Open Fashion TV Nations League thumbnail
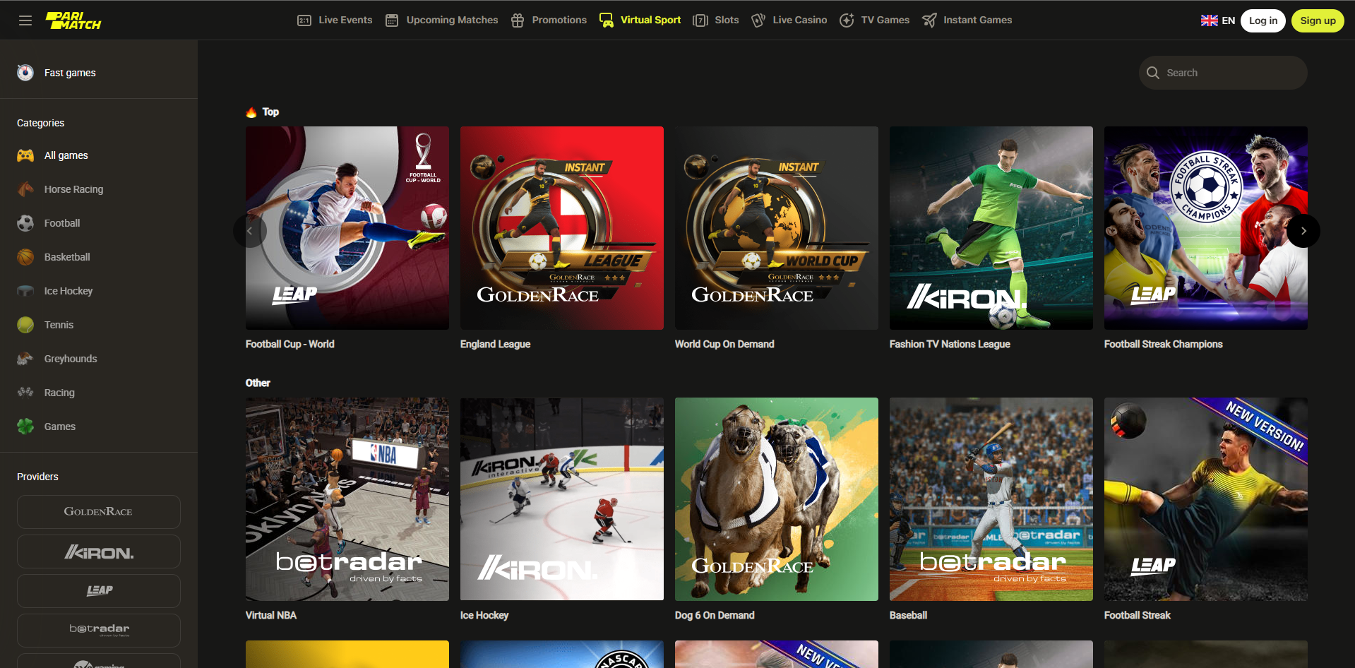Viewport: 1355px width, 668px height. [x=991, y=228]
